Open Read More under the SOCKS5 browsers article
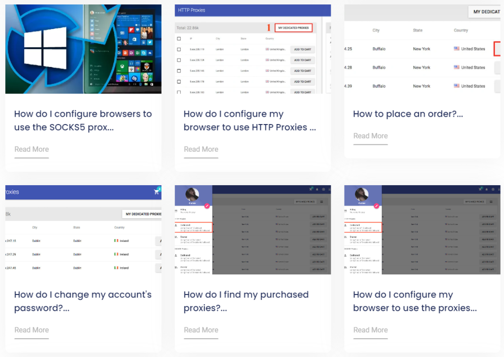Image resolution: width=504 pixels, height=357 pixels. tap(31, 149)
